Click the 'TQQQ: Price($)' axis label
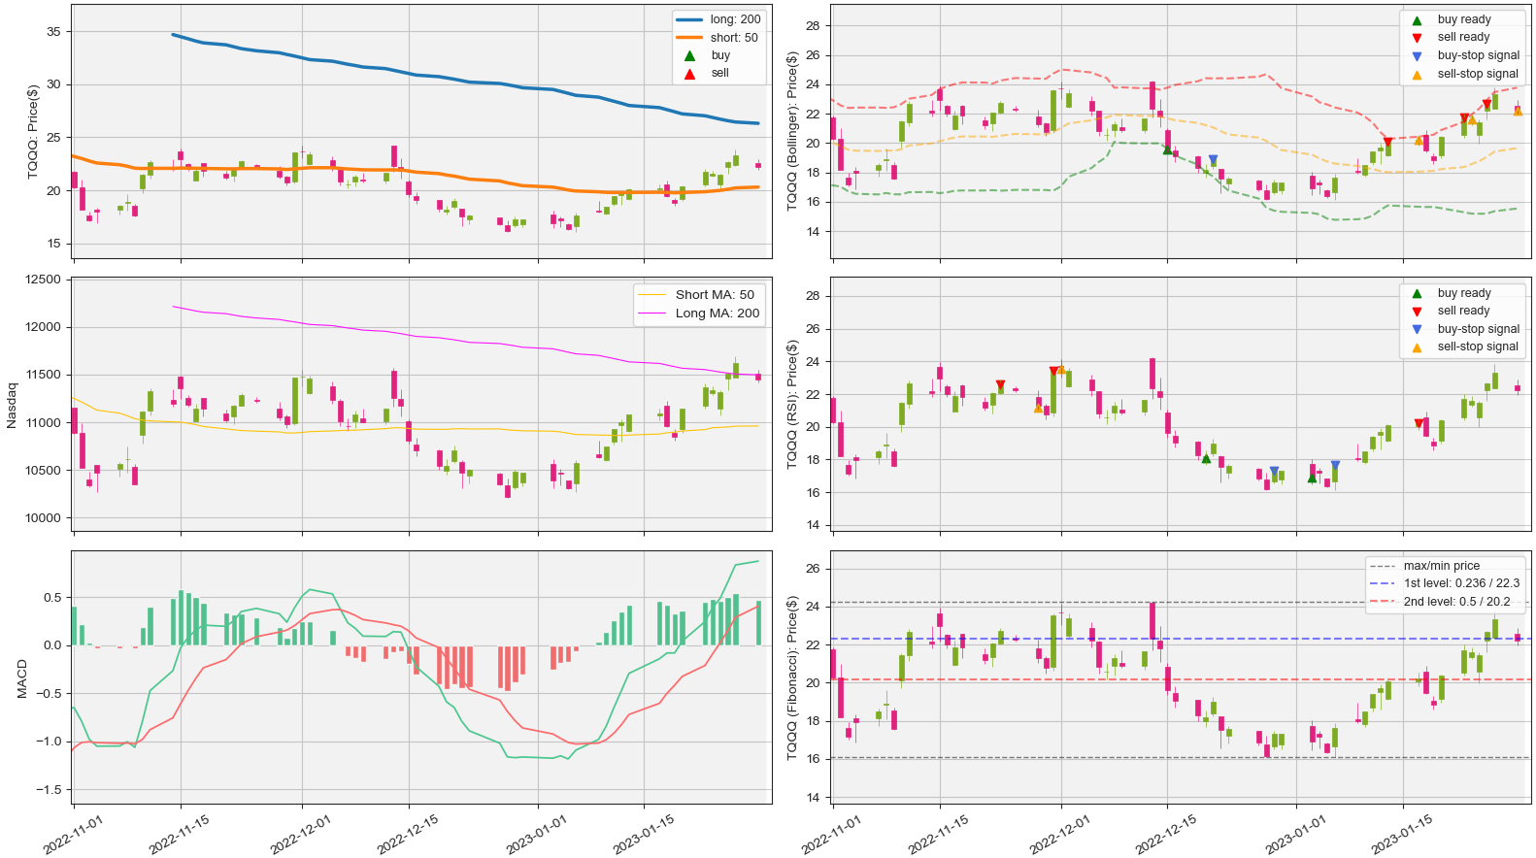Image resolution: width=1536 pixels, height=858 pixels. [33, 131]
